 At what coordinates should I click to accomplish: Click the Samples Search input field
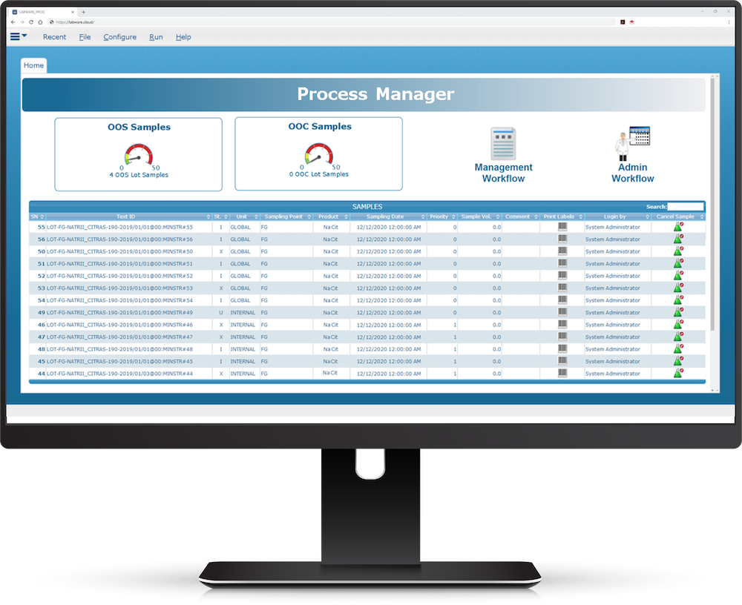(x=685, y=207)
